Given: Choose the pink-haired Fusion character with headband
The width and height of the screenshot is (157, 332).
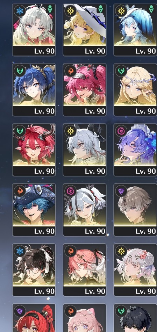Looking at the screenshot, I should click(85, 90).
